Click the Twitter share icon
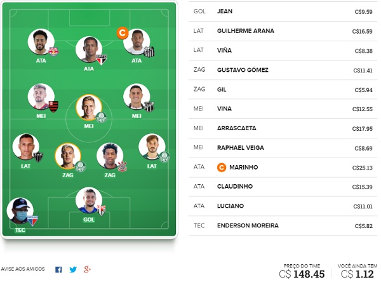The height and width of the screenshot is (282, 381). (73, 269)
